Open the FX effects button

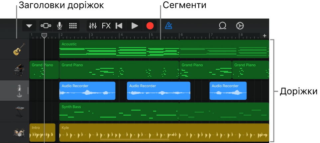106,26
